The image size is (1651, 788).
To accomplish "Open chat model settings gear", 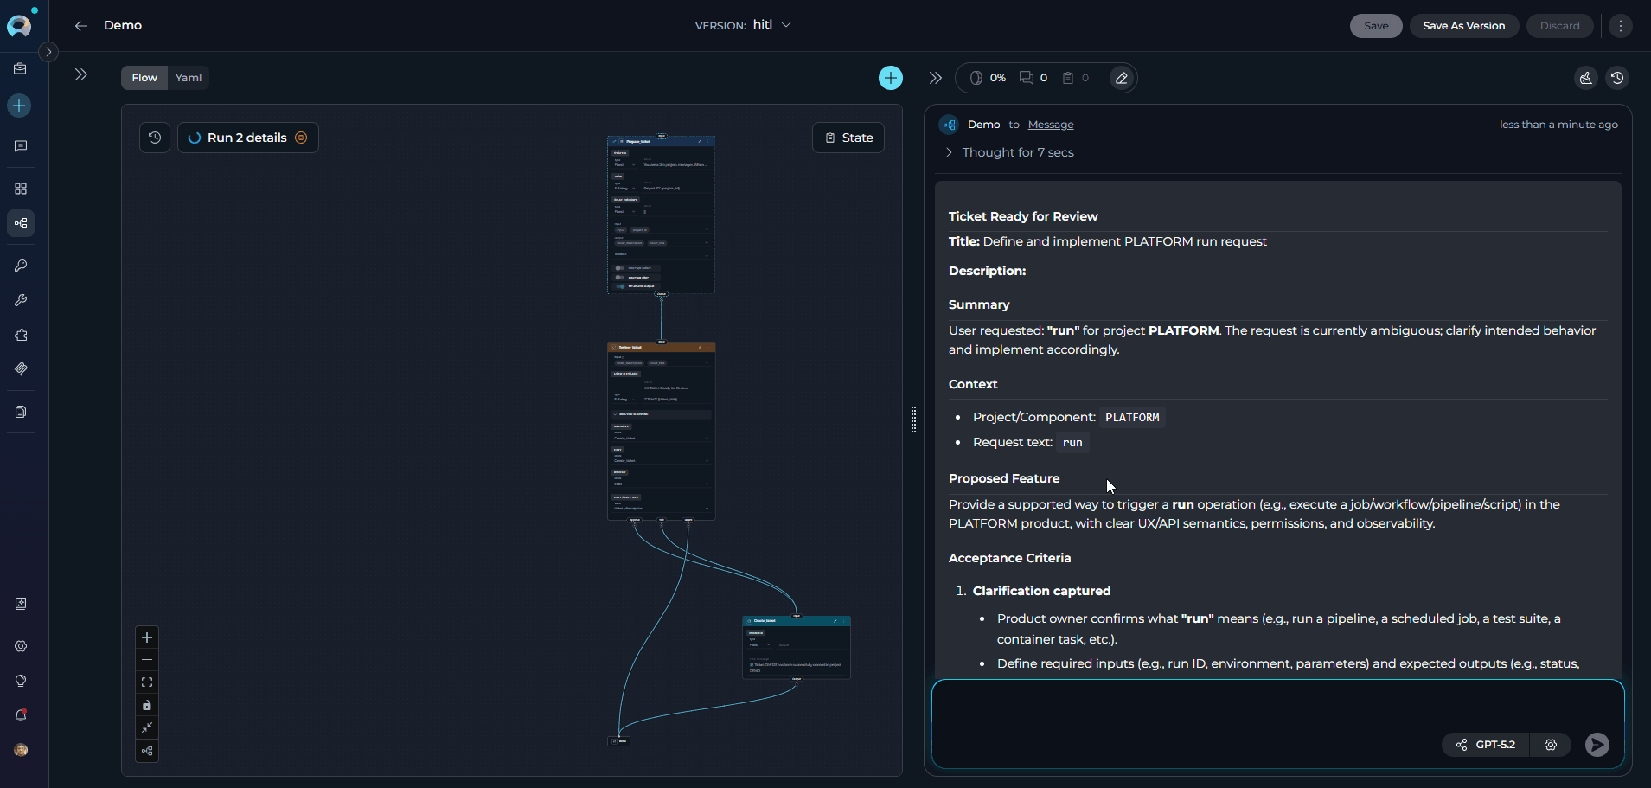I will 1551,745.
